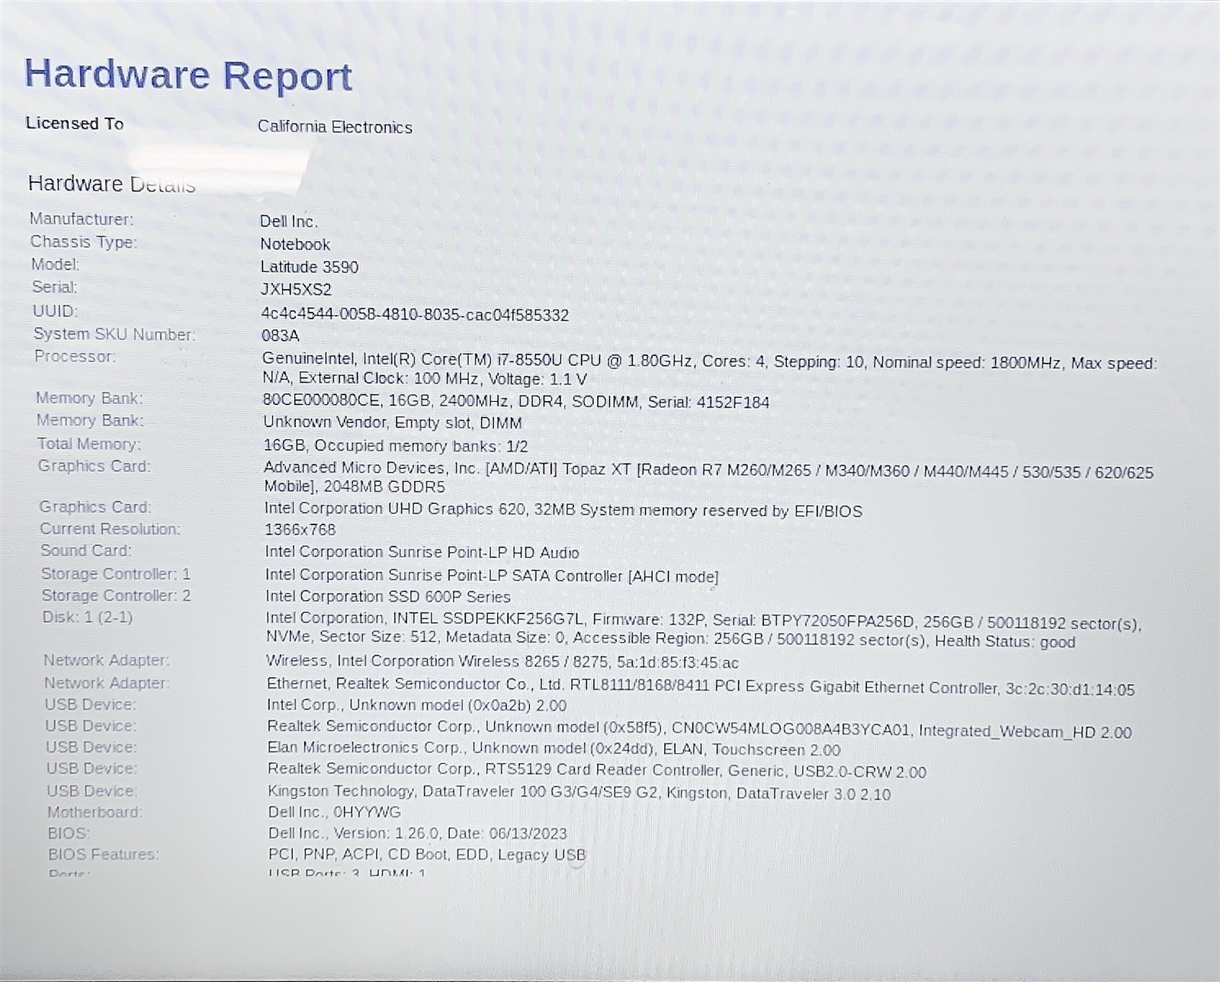The width and height of the screenshot is (1220, 982).
Task: Click the Processor line with i7-8550U
Action: pyautogui.click(x=709, y=370)
